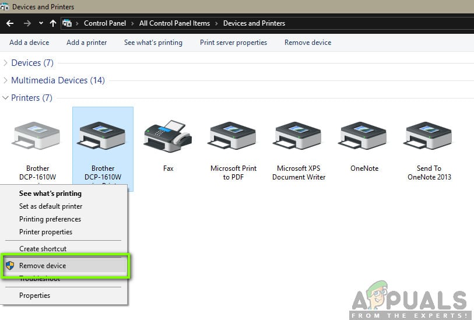Expand the Devices (7) section
This screenshot has width=474, height=320.
click(x=6, y=63)
